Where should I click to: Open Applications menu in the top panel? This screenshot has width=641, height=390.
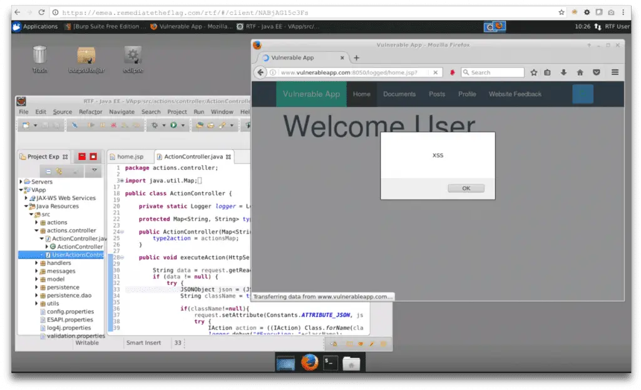35,26
